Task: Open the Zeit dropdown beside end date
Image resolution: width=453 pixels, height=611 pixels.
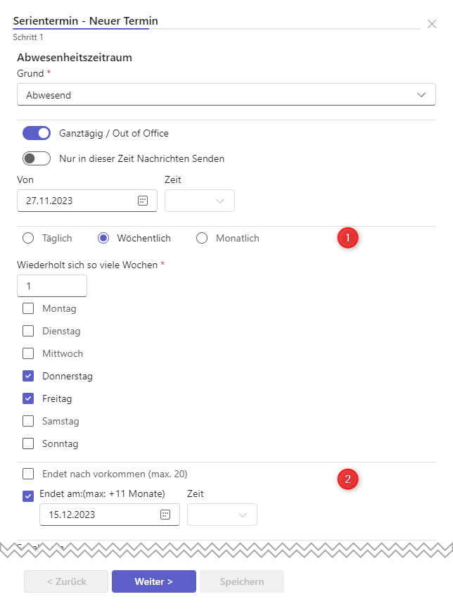Action: pyautogui.click(x=222, y=515)
